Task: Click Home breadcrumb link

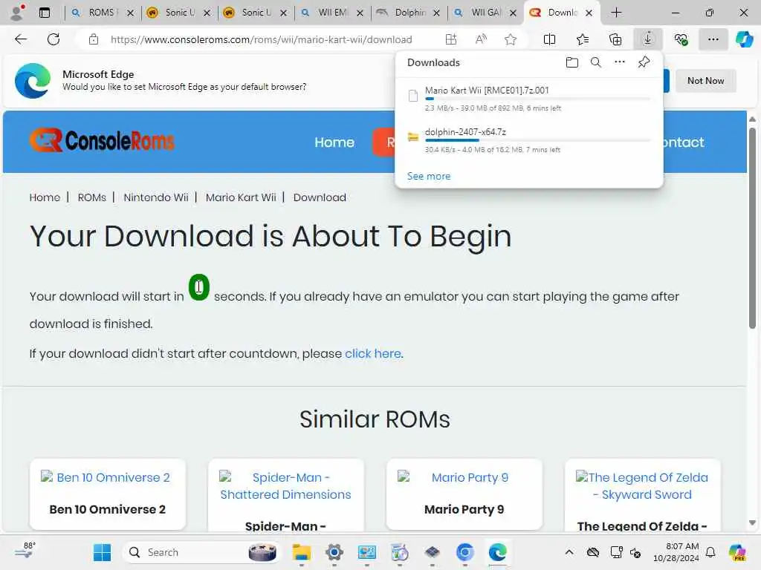Action: coord(45,197)
